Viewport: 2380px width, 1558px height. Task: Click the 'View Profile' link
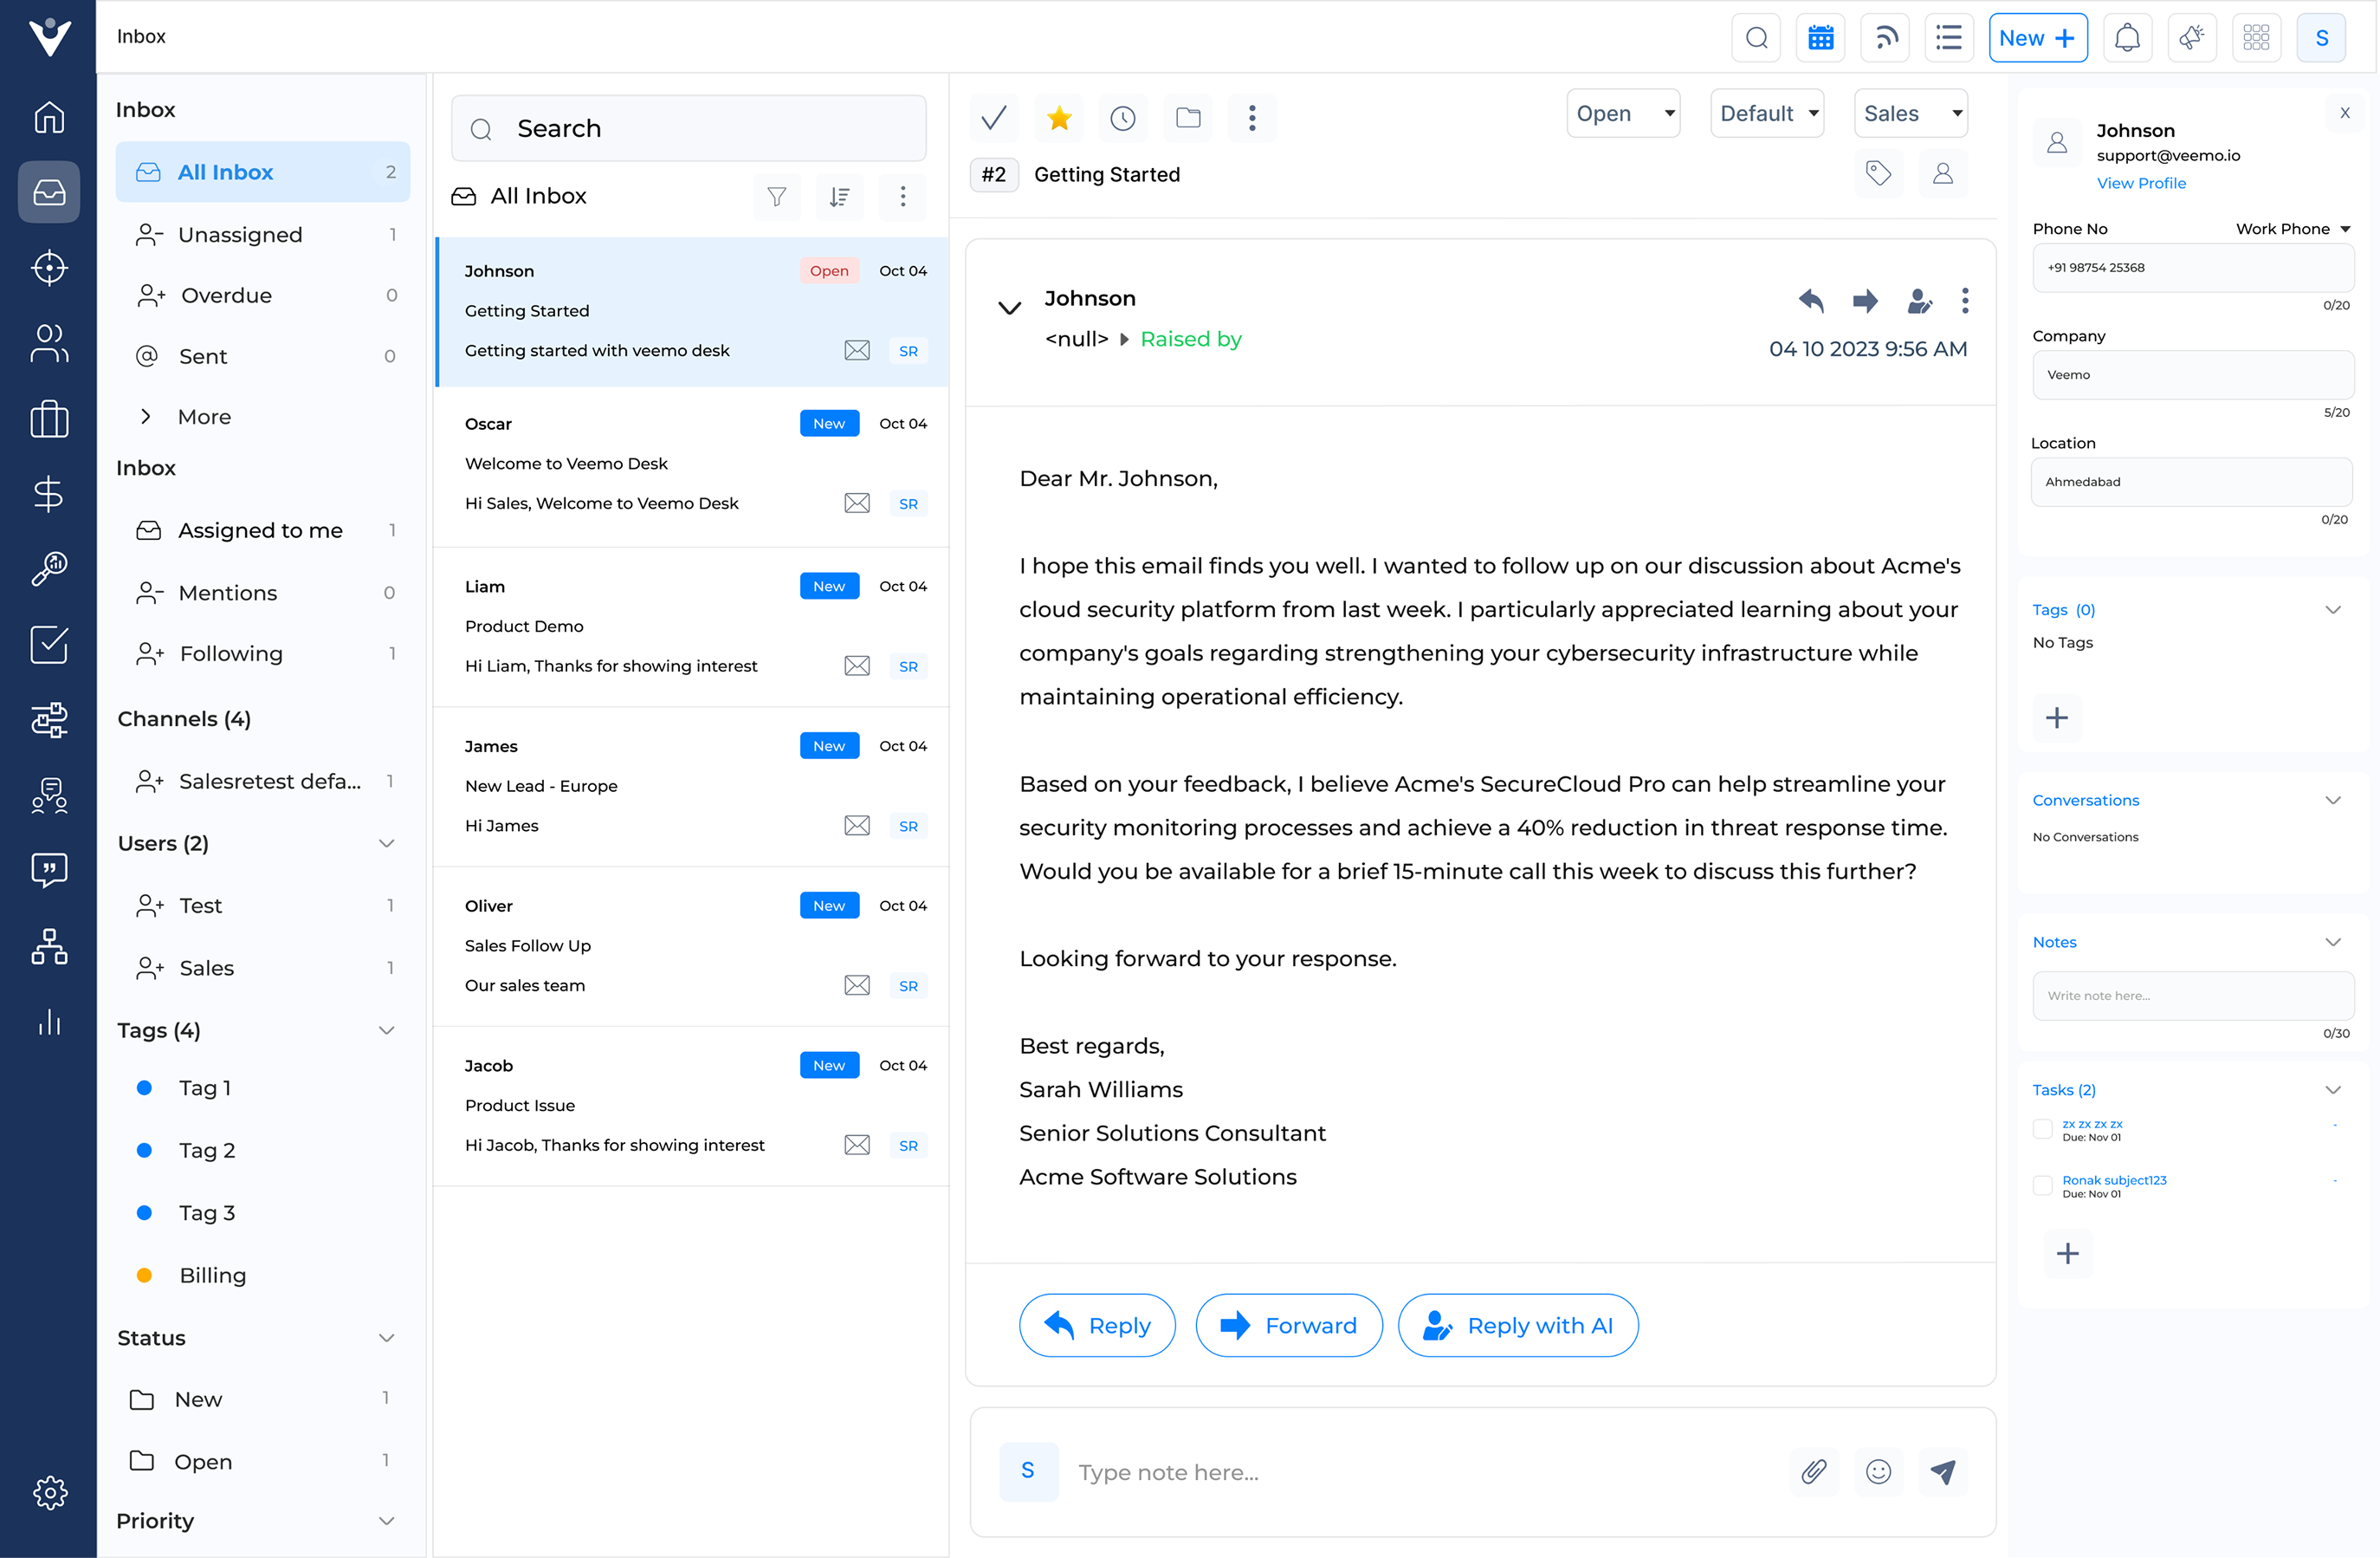pyautogui.click(x=2141, y=183)
